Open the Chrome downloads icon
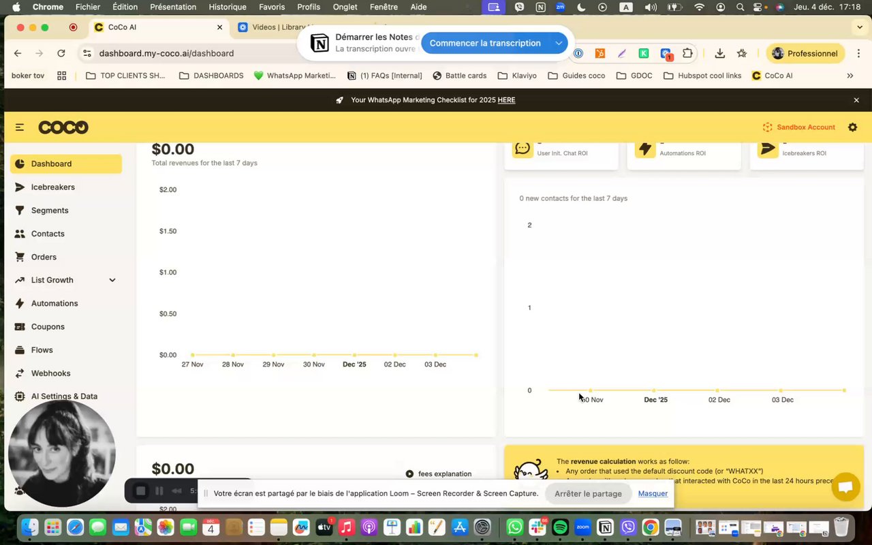Screen dimensions: 872x545 click(719, 53)
